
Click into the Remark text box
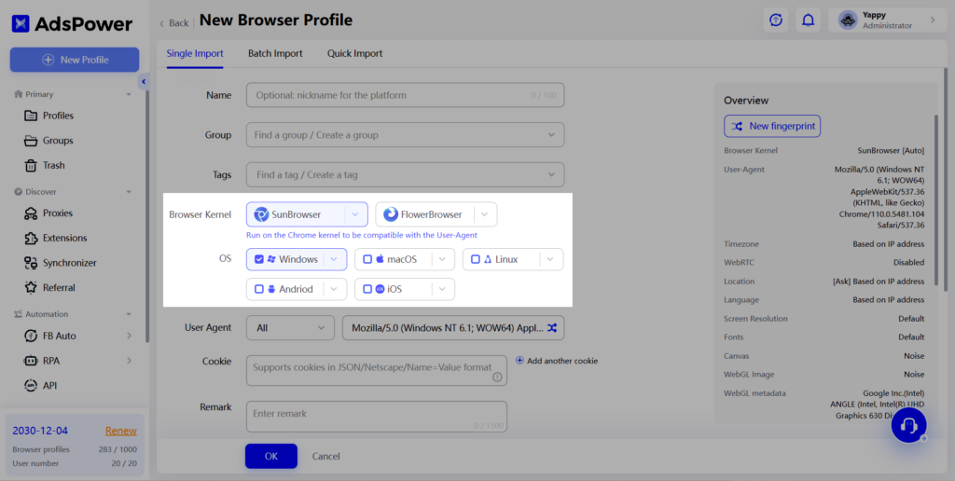(377, 417)
